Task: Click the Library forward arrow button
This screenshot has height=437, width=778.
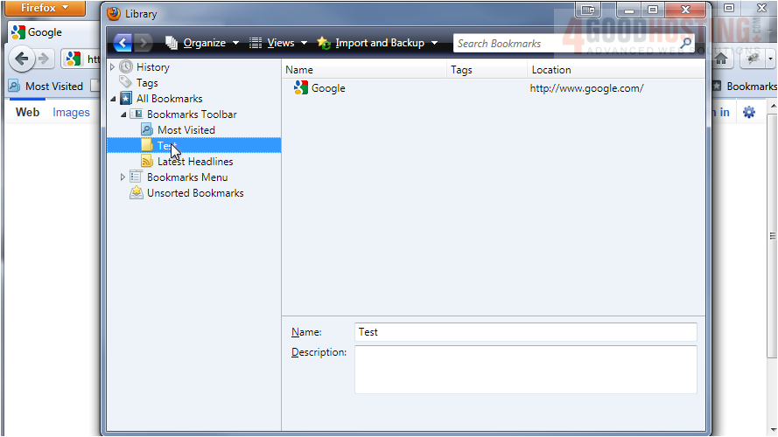Action: [x=144, y=43]
